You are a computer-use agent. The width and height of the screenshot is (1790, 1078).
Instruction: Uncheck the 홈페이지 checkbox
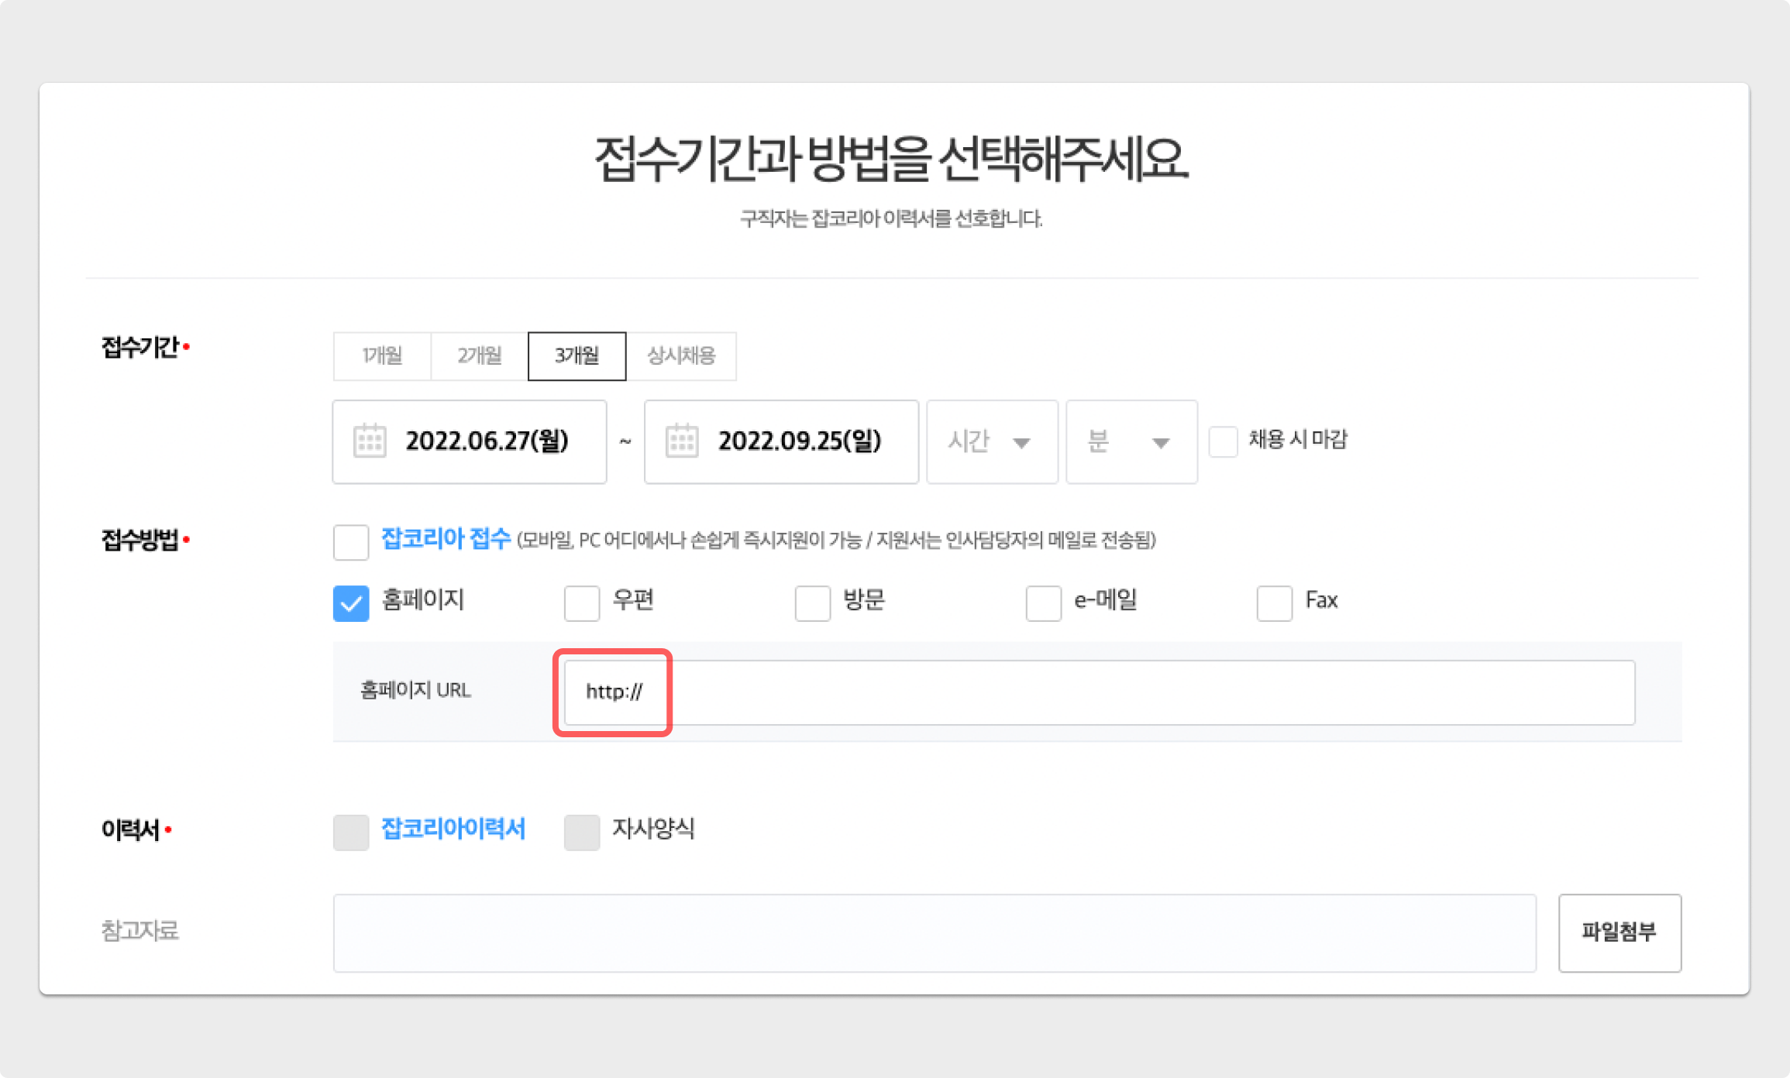click(351, 603)
